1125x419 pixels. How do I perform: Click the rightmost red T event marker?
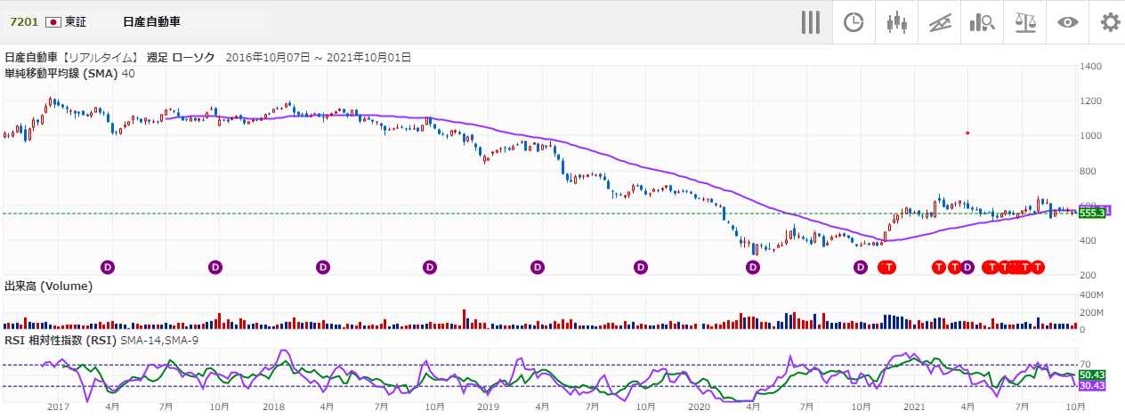1038,266
